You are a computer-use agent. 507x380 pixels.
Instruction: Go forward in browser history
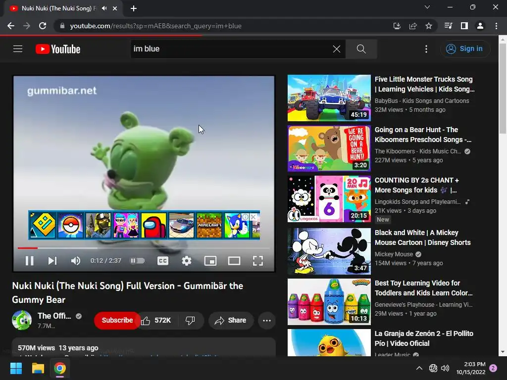(27, 26)
